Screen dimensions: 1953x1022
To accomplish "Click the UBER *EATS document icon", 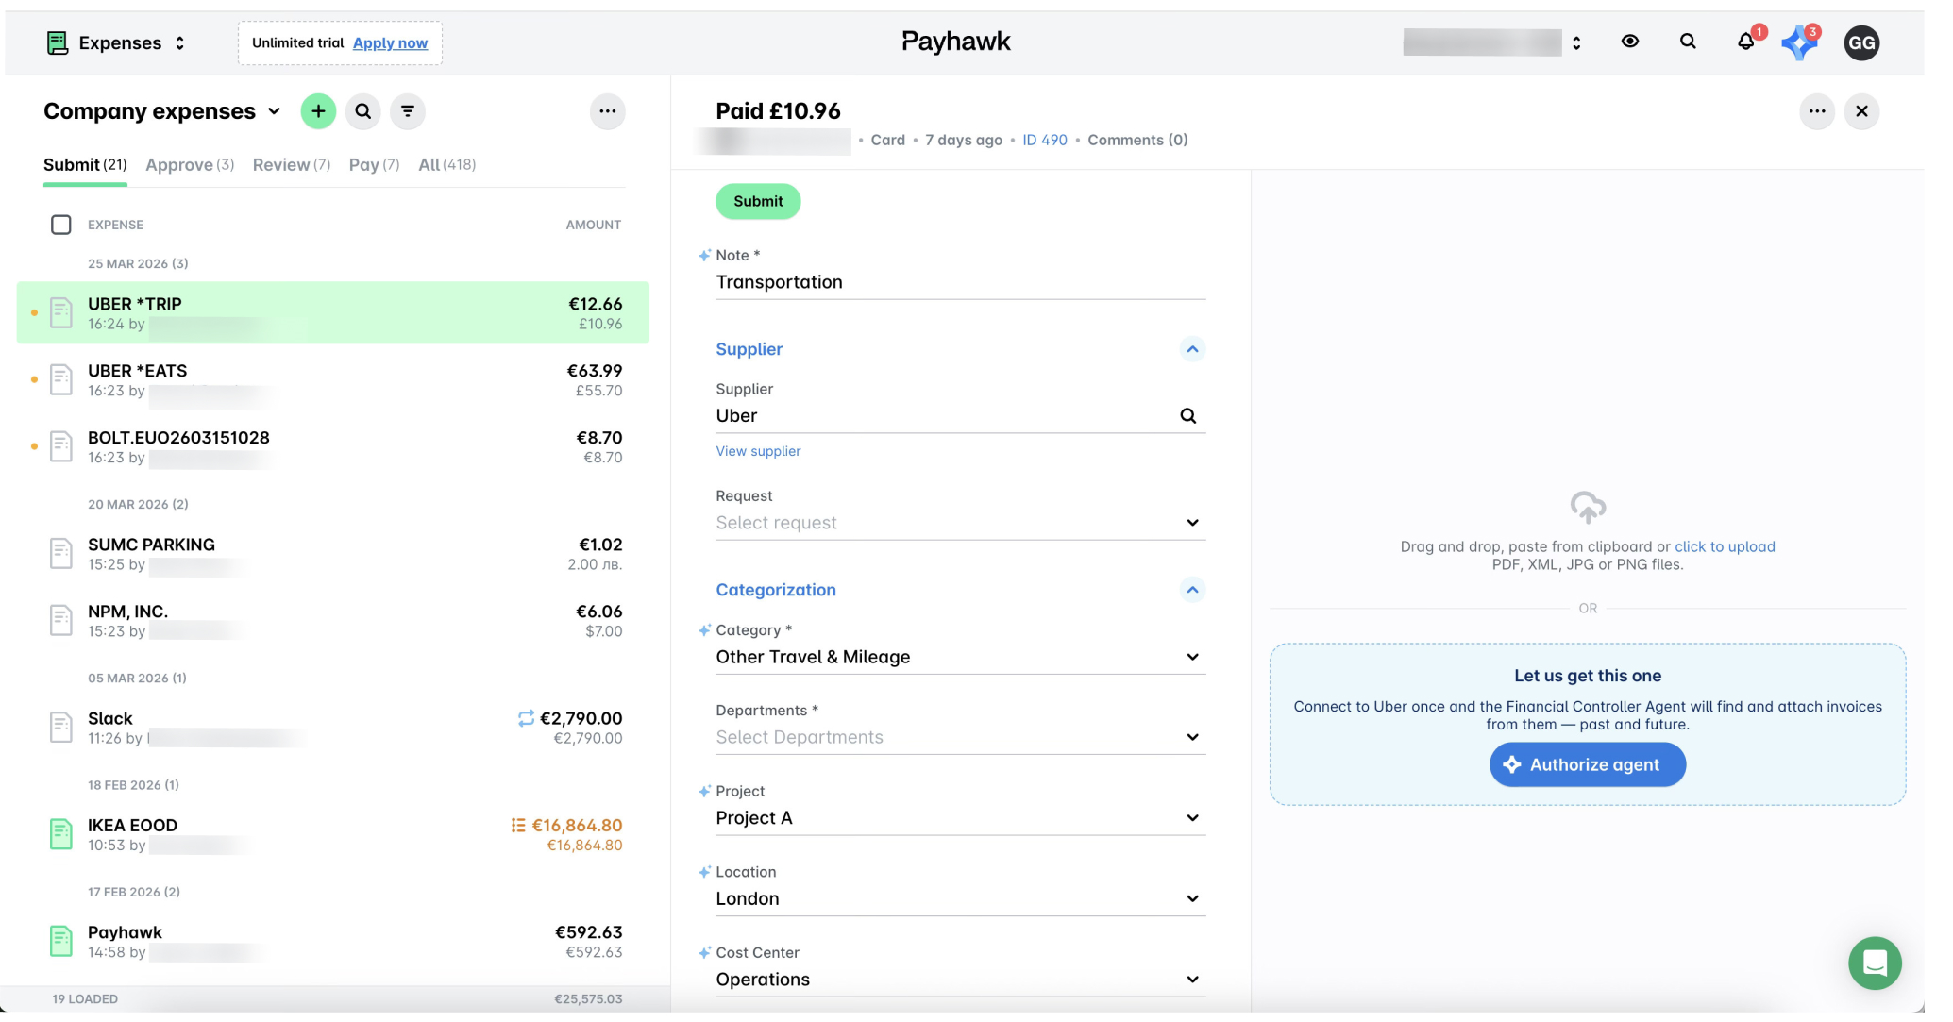I will click(x=61, y=379).
